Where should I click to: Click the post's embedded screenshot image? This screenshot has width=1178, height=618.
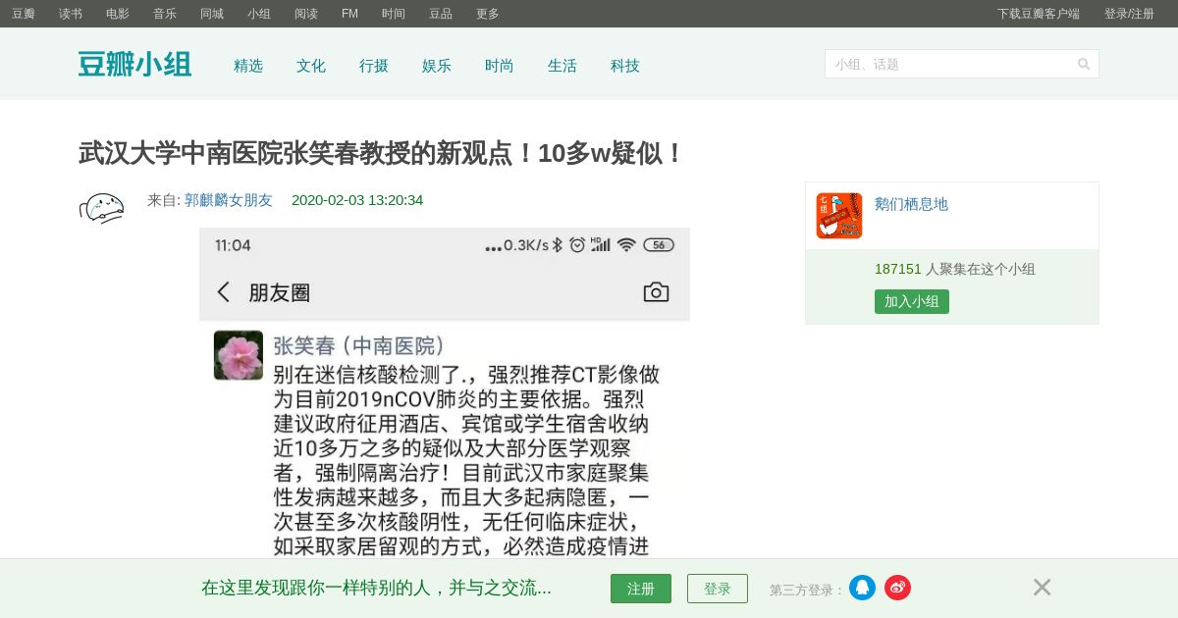[x=445, y=393]
